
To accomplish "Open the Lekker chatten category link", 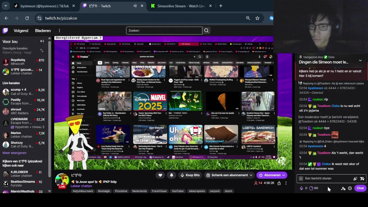I will coord(81,186).
